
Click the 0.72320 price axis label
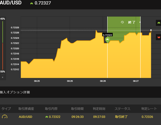click(15, 49)
